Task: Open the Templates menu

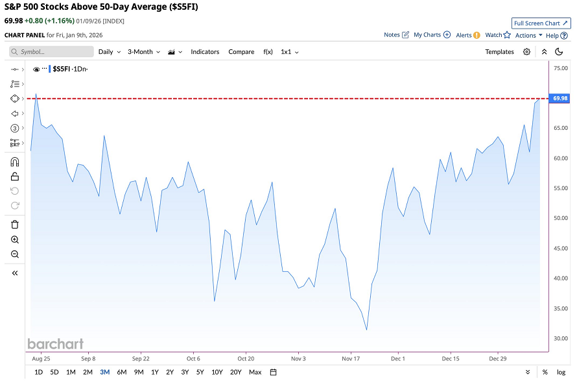Action: tap(499, 51)
